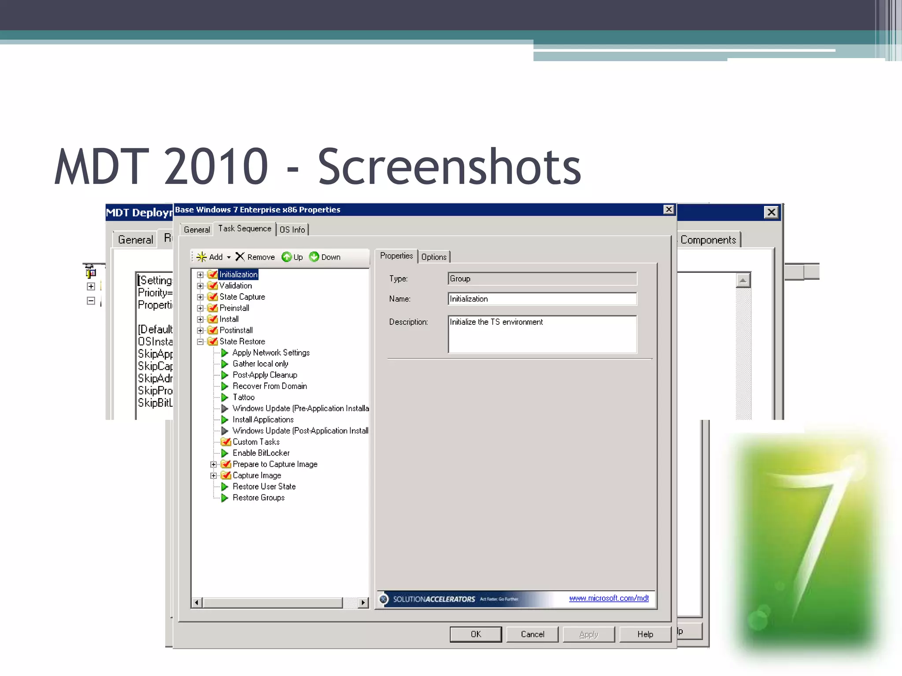
Task: Expand the Initialization group
Action: click(200, 275)
